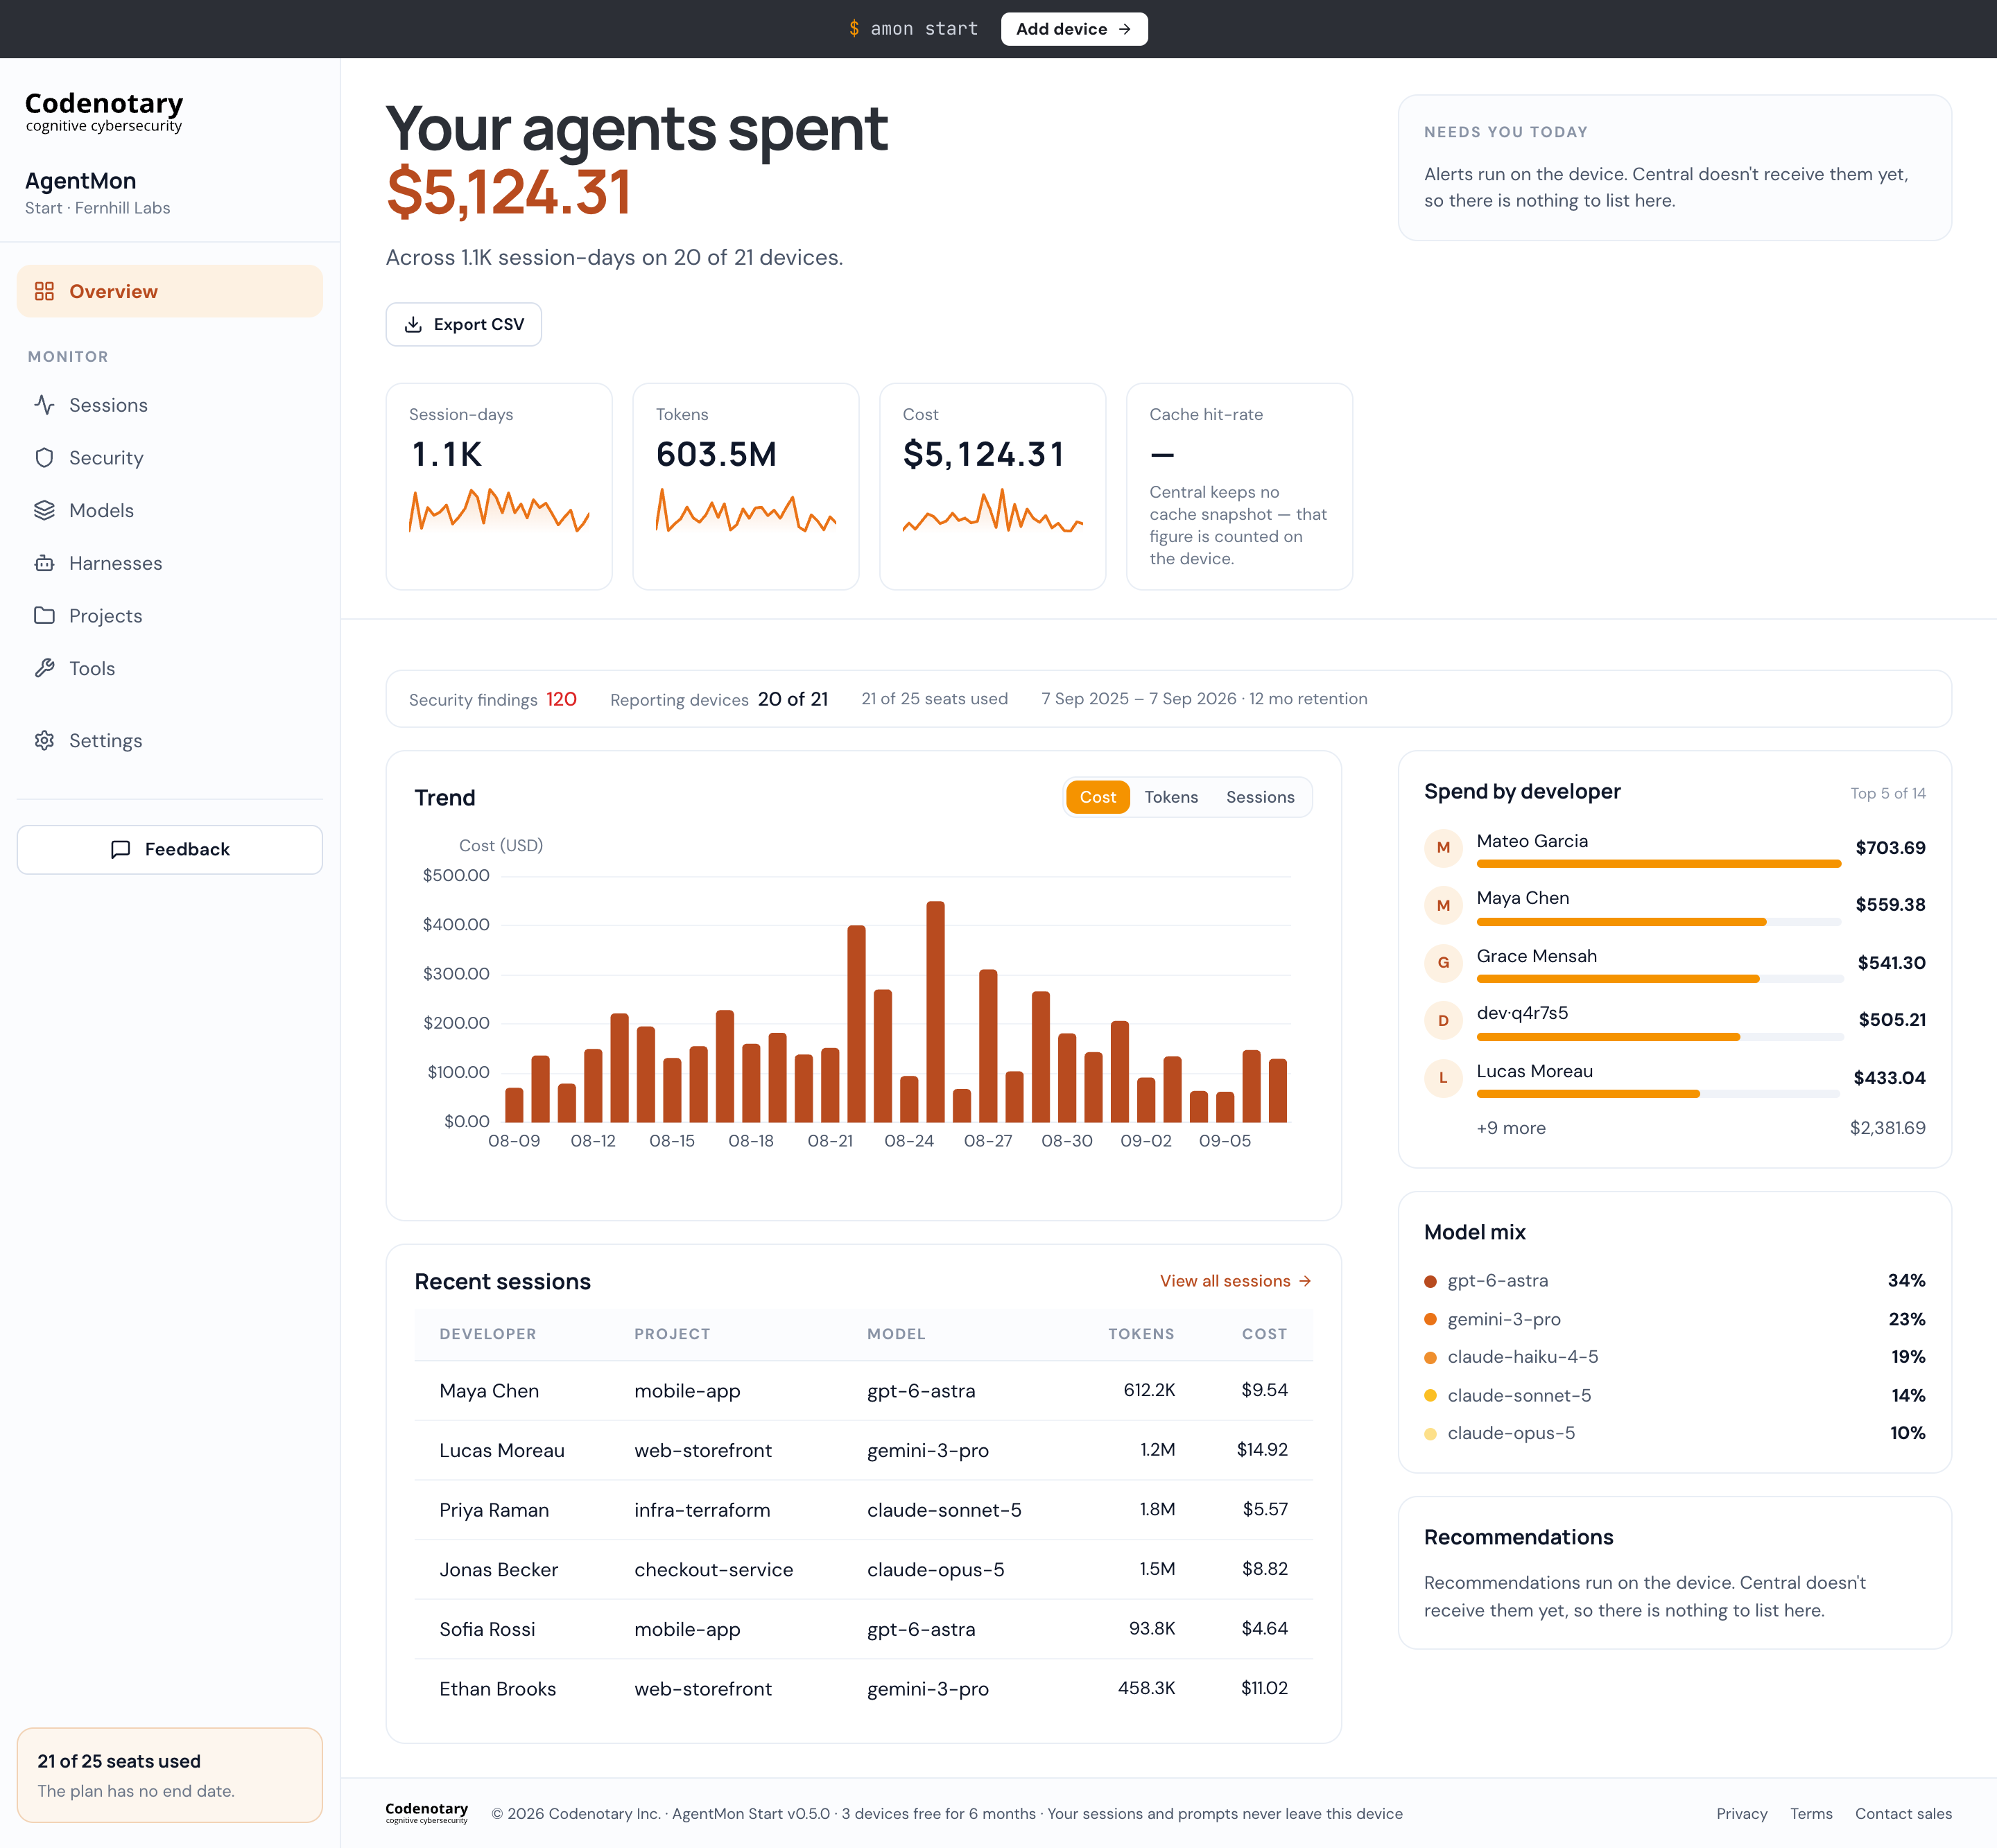Click the Feedback speech bubble icon

click(x=121, y=849)
